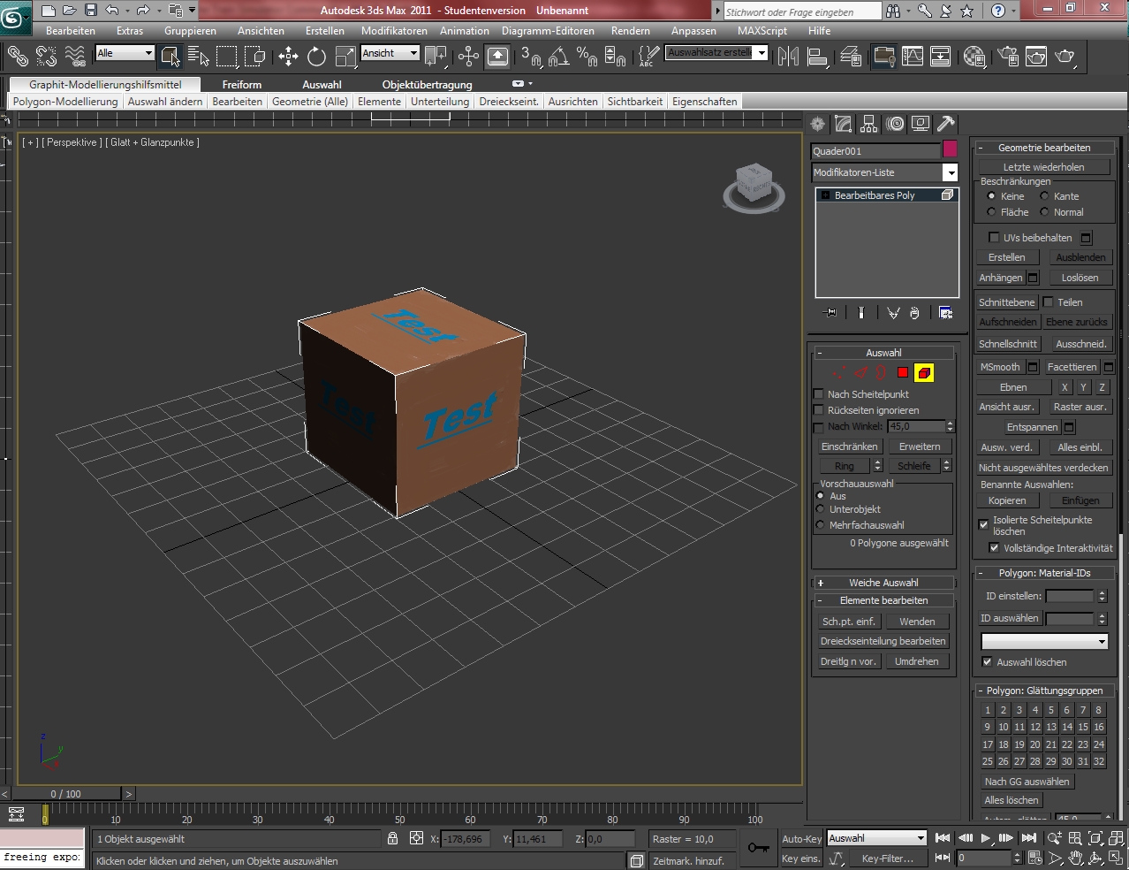Switch to Polygon sub-object selection (red square)
Image resolution: width=1129 pixels, height=870 pixels.
tap(902, 373)
